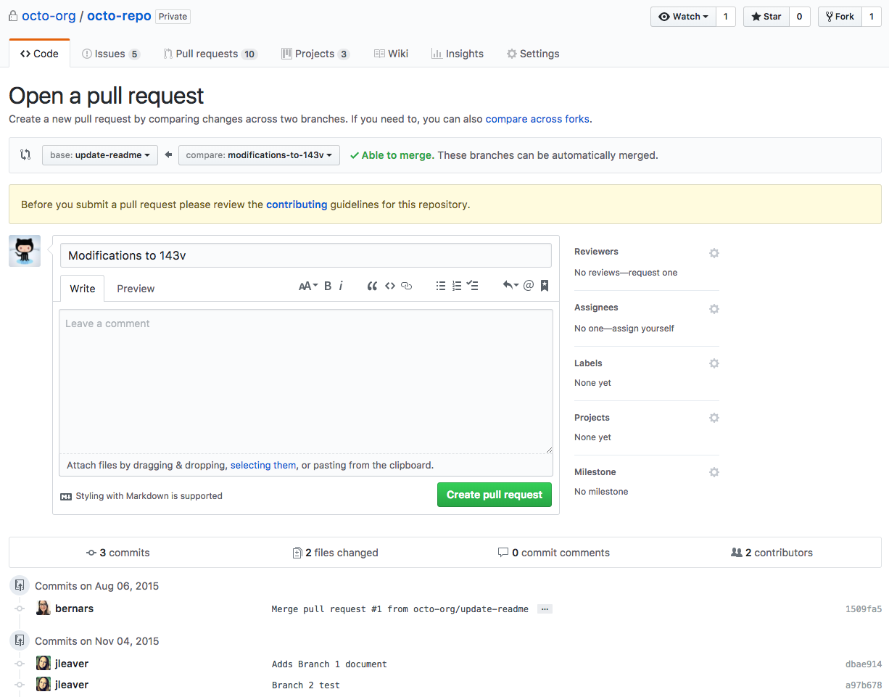Image resolution: width=889 pixels, height=697 pixels.
Task: Click the octo-org owner link
Action: pyautogui.click(x=49, y=16)
